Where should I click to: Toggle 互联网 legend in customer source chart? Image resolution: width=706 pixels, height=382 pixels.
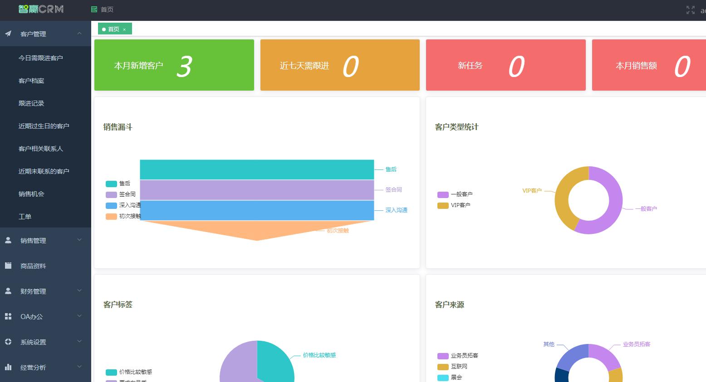coord(452,367)
